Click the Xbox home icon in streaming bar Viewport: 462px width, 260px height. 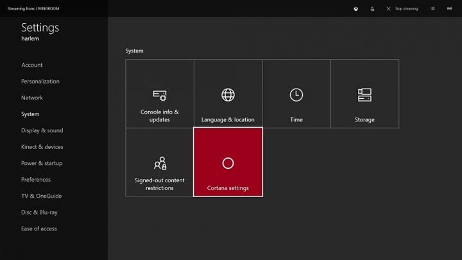356,9
